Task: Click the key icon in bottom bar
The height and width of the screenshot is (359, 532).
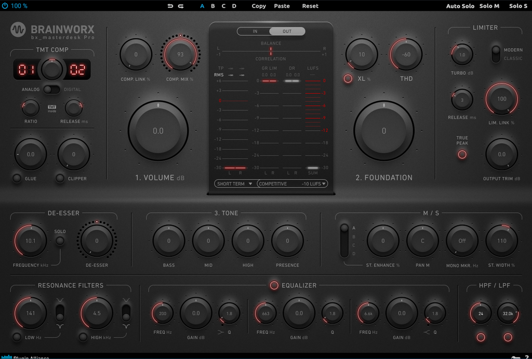Action: [517, 357]
